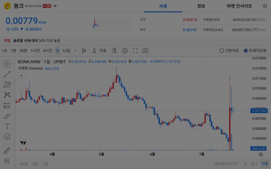Click the 03:00:47 UTC timezone clock

click(226, 164)
